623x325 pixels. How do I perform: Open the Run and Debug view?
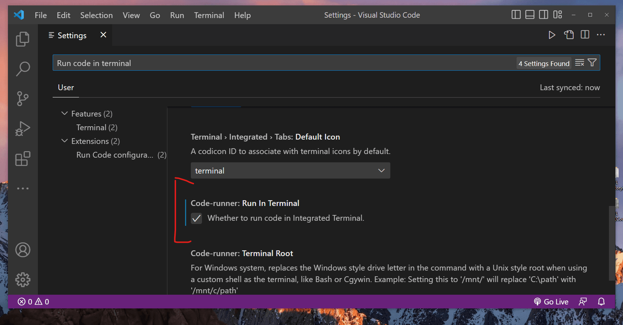tap(23, 128)
